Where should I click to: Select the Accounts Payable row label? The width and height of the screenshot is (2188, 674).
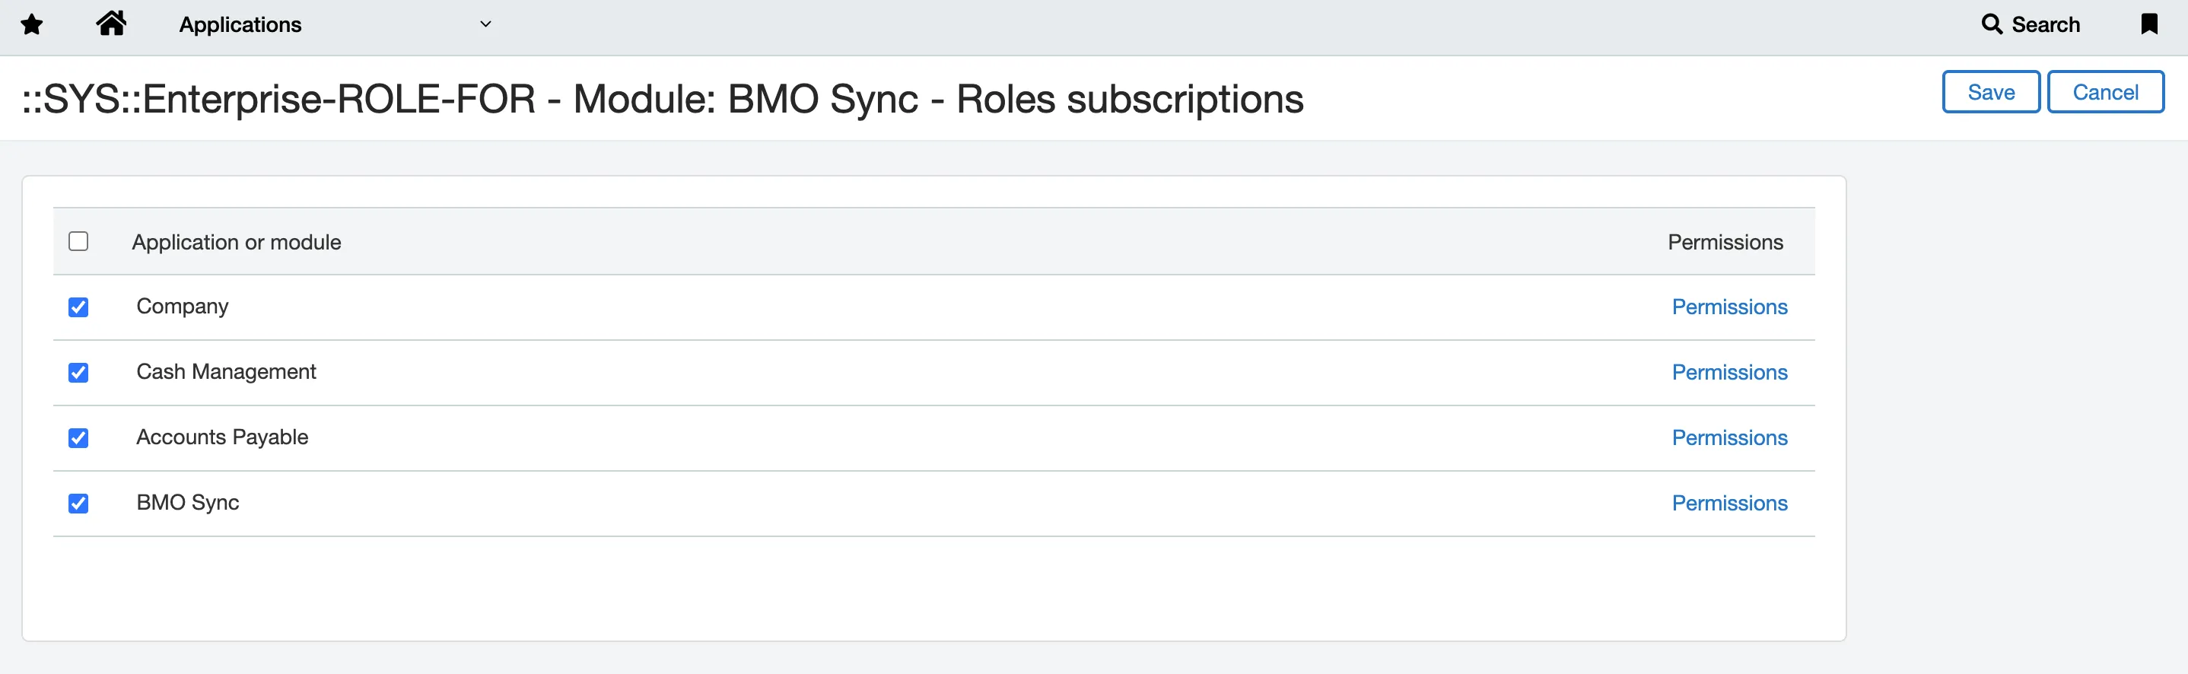tap(223, 437)
